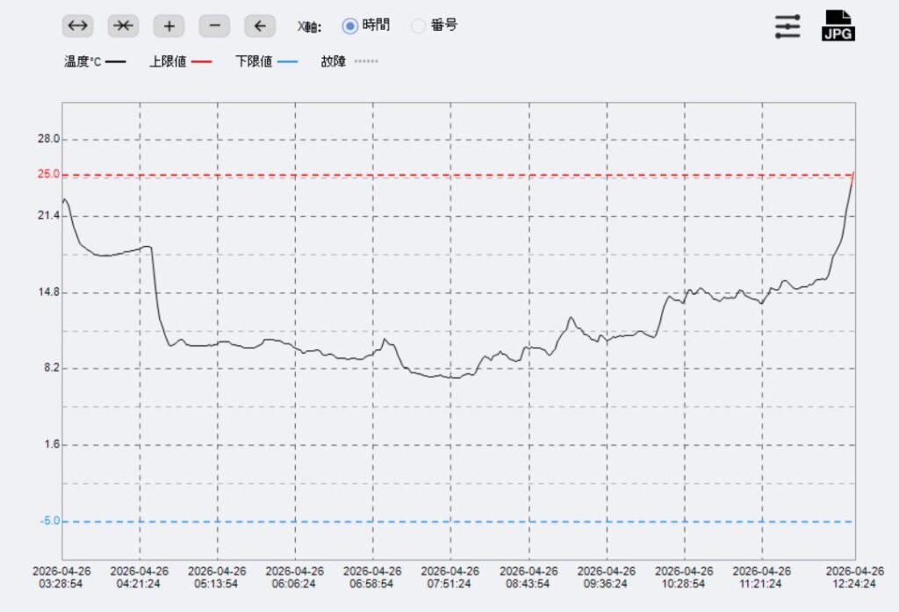Open the chart settings sliders icon
Screen dimensions: 899x612
[788, 26]
